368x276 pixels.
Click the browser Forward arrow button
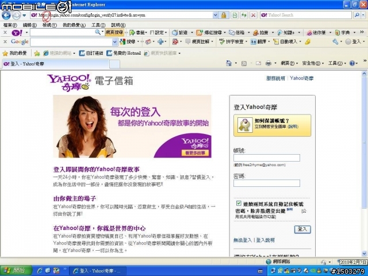click(16, 16)
